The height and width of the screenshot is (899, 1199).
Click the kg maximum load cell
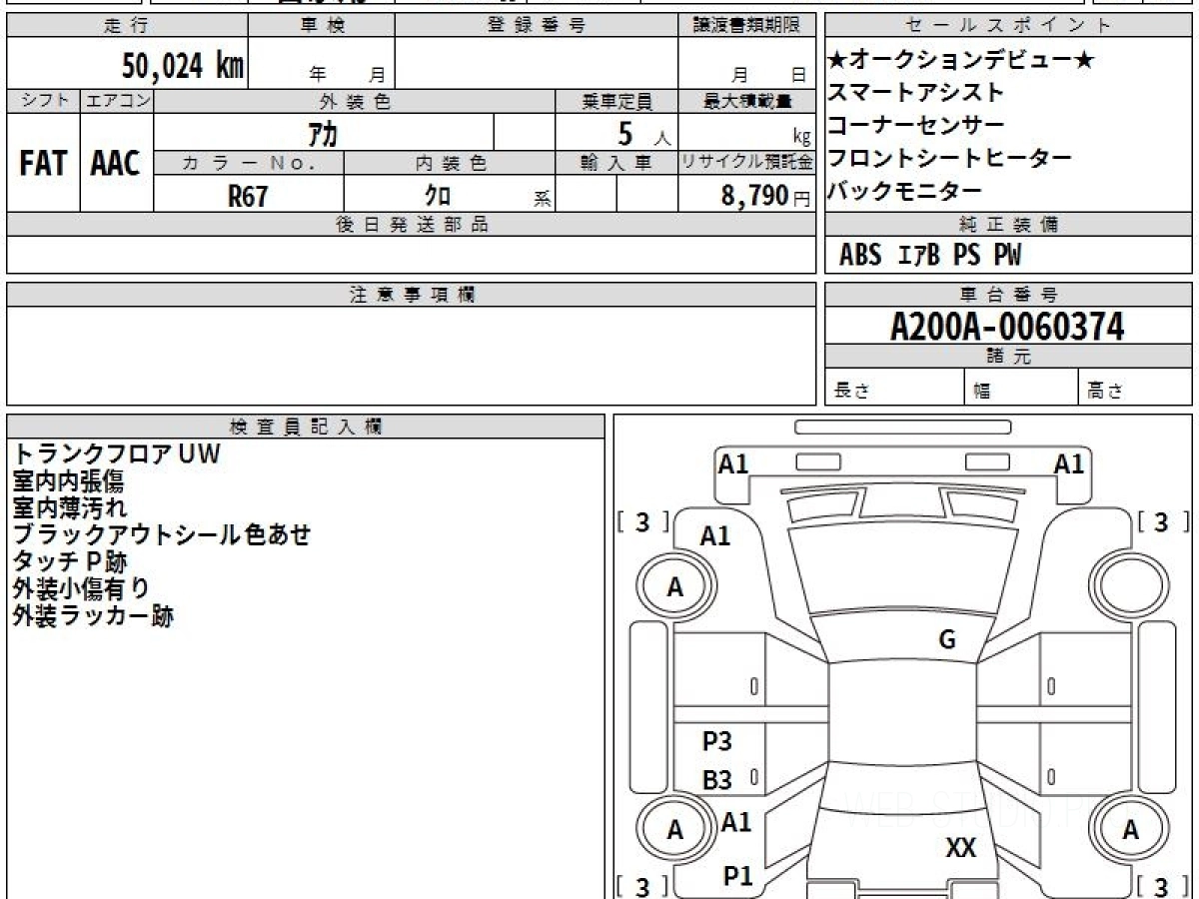tap(746, 132)
